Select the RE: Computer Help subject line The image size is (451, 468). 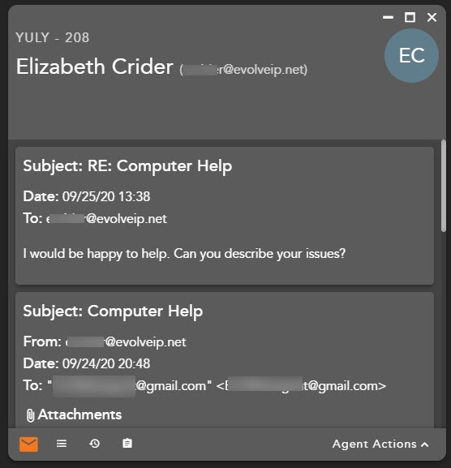[x=127, y=166]
